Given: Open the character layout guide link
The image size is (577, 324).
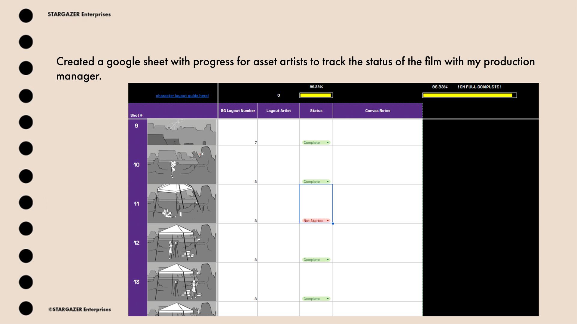Looking at the screenshot, I should (182, 96).
